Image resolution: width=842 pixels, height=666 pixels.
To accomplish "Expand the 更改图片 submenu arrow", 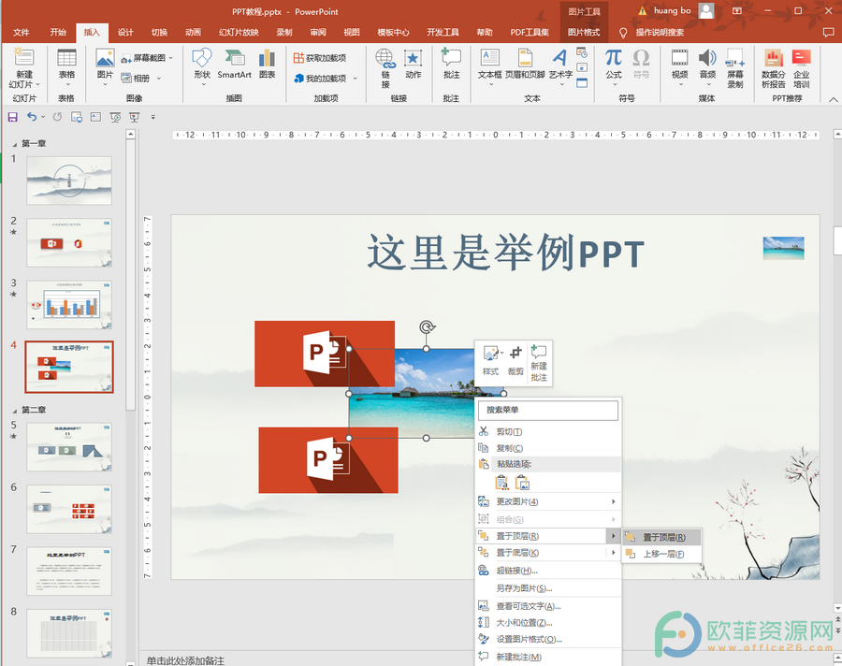I will pyautogui.click(x=613, y=501).
